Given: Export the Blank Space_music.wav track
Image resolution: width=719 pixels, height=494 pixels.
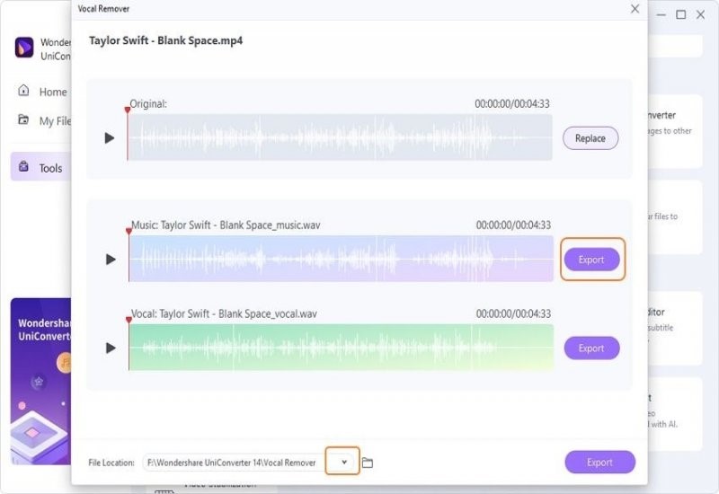Looking at the screenshot, I should [591, 260].
